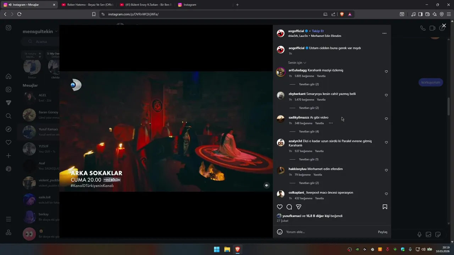Open the hamburger More menu in sidebar
The image size is (454, 255).
[x=9, y=219]
